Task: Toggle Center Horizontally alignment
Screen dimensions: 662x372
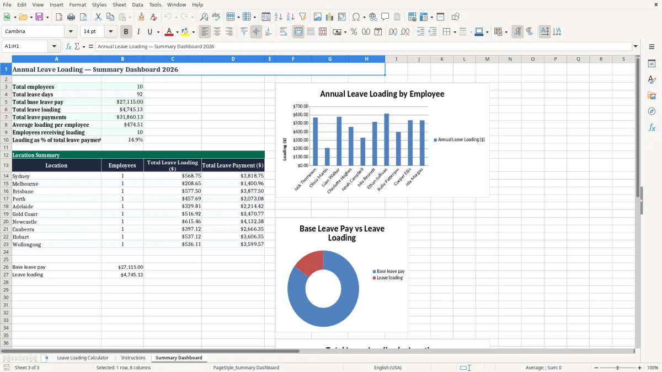Action: click(217, 32)
